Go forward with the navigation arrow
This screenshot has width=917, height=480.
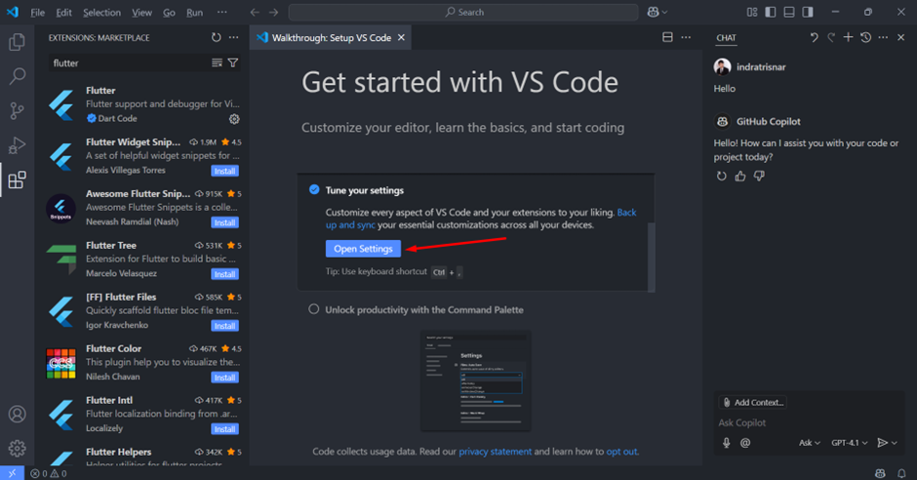coord(274,13)
